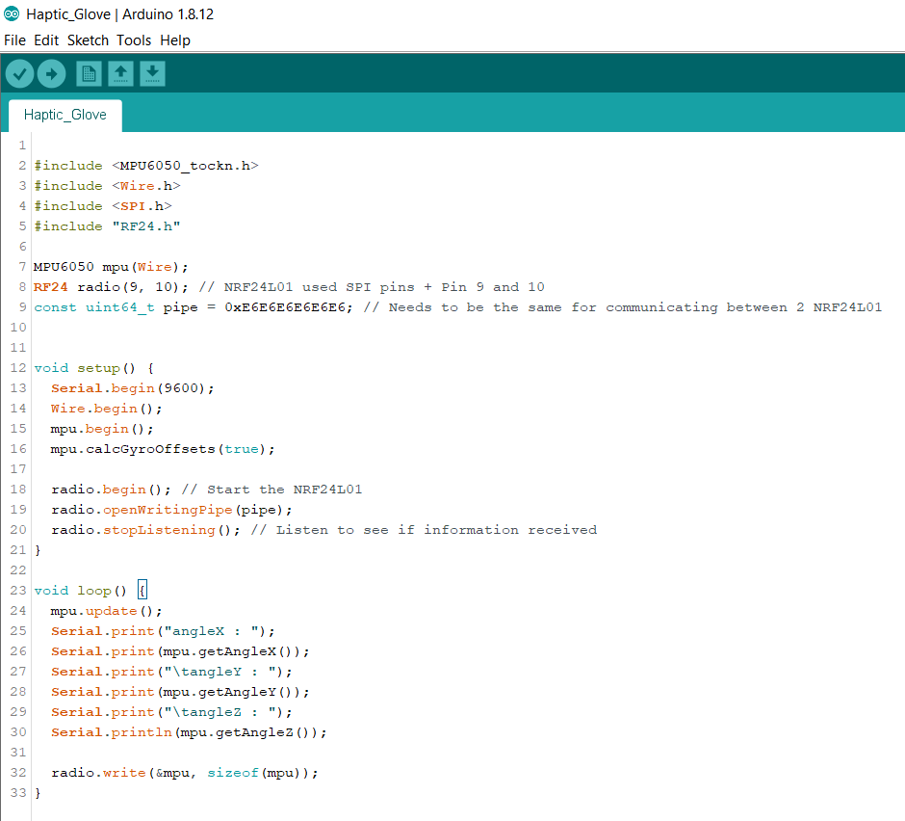This screenshot has width=905, height=821.
Task: Click the #include "RF24.h" line
Action: (x=108, y=226)
